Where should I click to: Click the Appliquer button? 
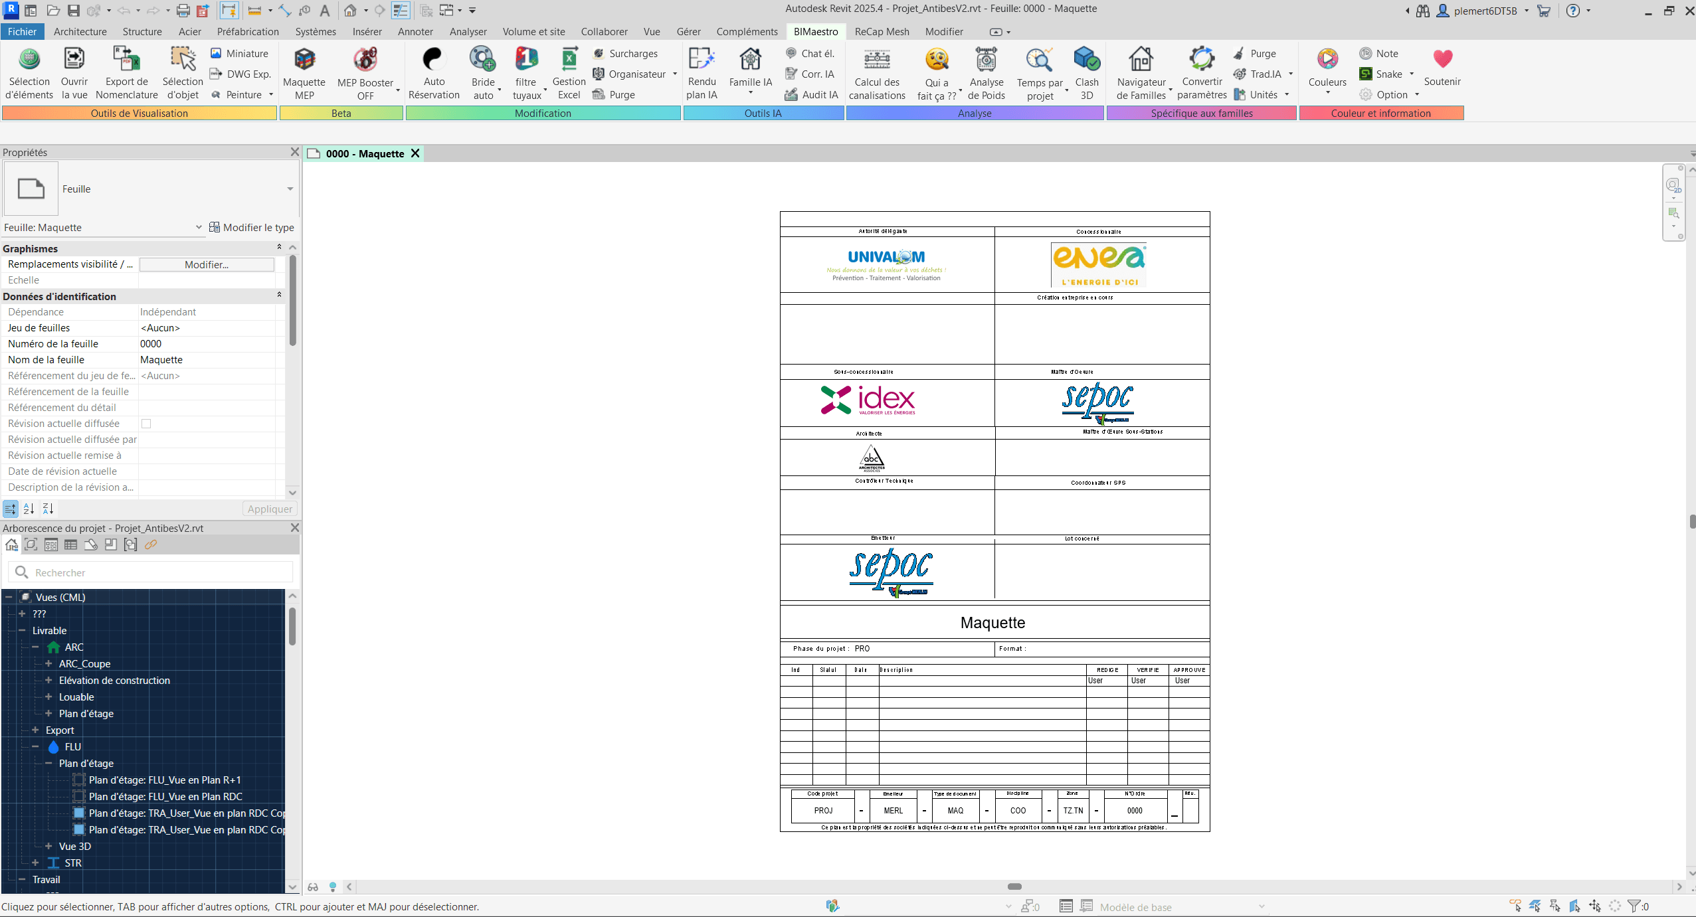(269, 509)
